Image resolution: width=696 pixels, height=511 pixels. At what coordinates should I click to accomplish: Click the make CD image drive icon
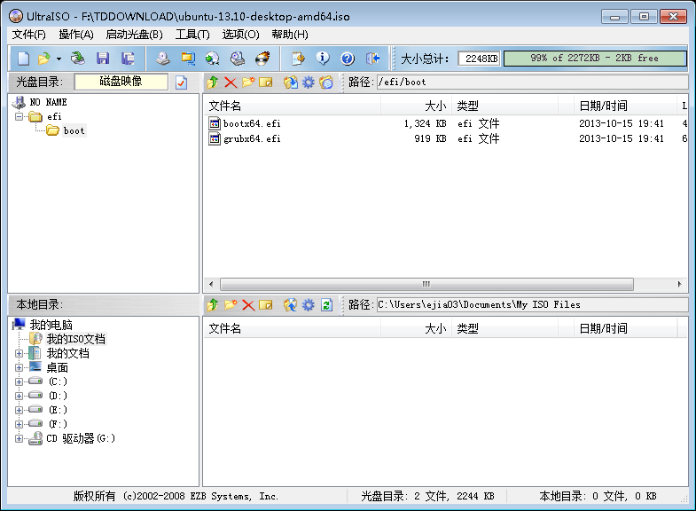163,59
